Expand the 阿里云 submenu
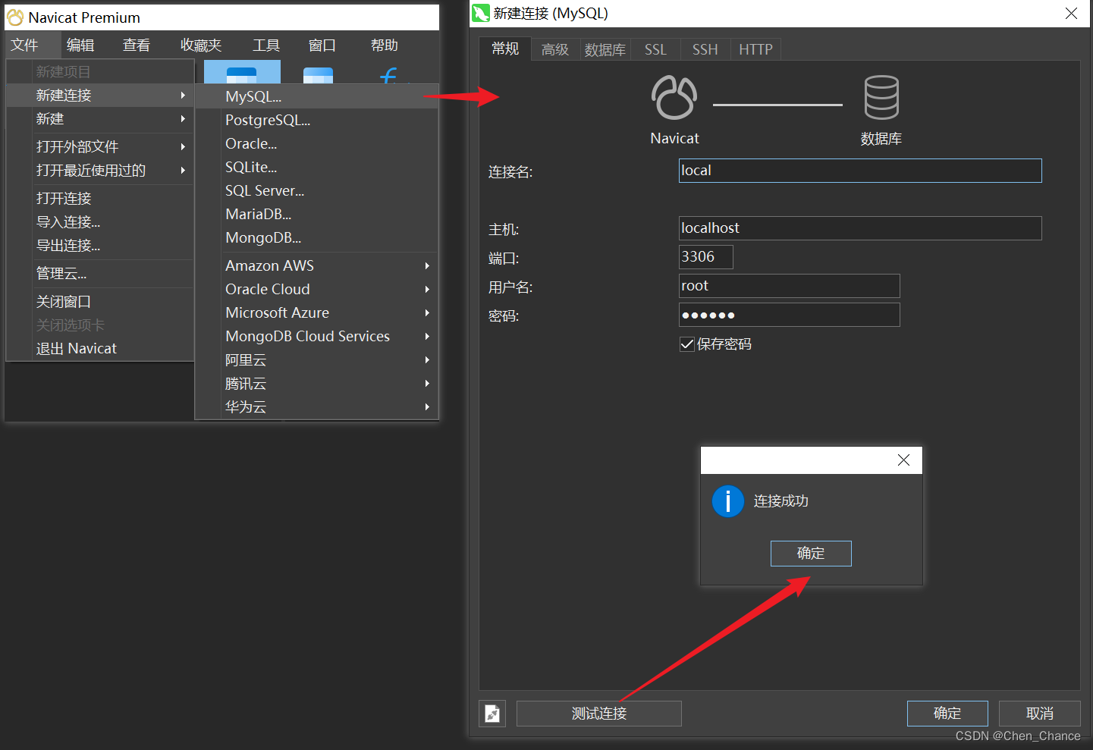The width and height of the screenshot is (1093, 750). coord(427,360)
